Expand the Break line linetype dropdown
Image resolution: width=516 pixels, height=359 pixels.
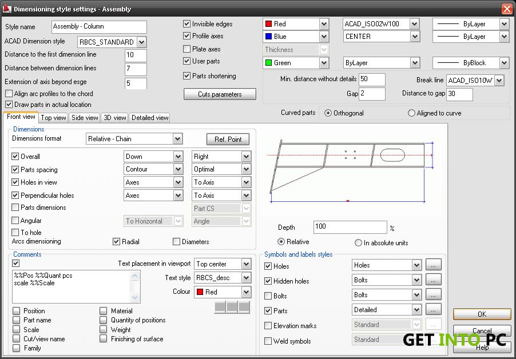[499, 80]
